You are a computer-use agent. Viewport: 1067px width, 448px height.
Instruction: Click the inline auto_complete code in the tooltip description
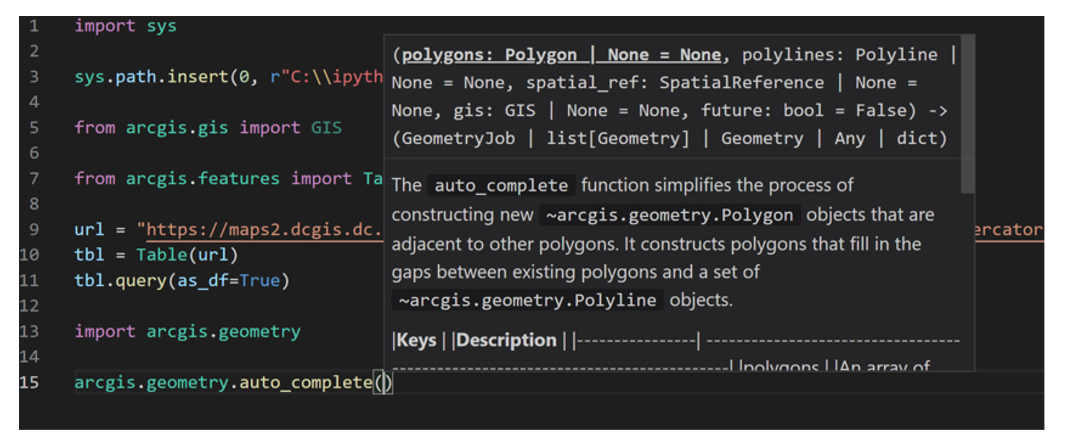(x=501, y=185)
